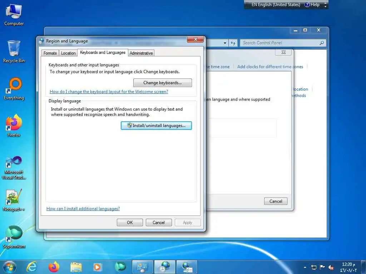Open language bar options arrow
The width and height of the screenshot is (366, 274).
coord(325,6)
